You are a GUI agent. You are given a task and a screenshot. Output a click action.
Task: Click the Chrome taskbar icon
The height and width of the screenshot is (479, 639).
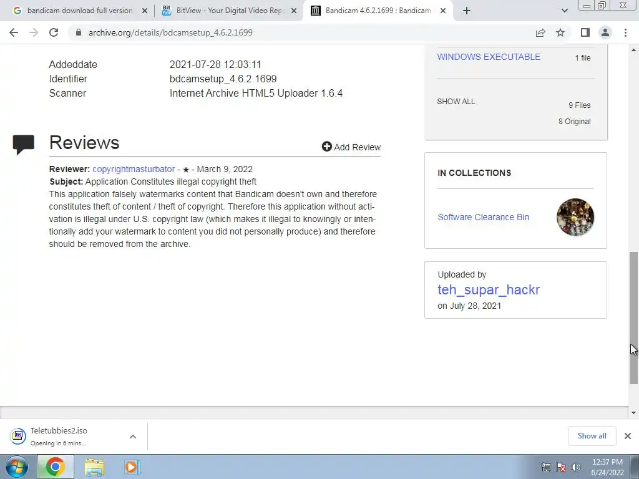(56, 467)
